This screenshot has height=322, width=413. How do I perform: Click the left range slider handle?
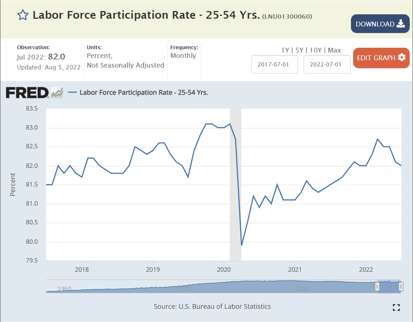pyautogui.click(x=377, y=286)
